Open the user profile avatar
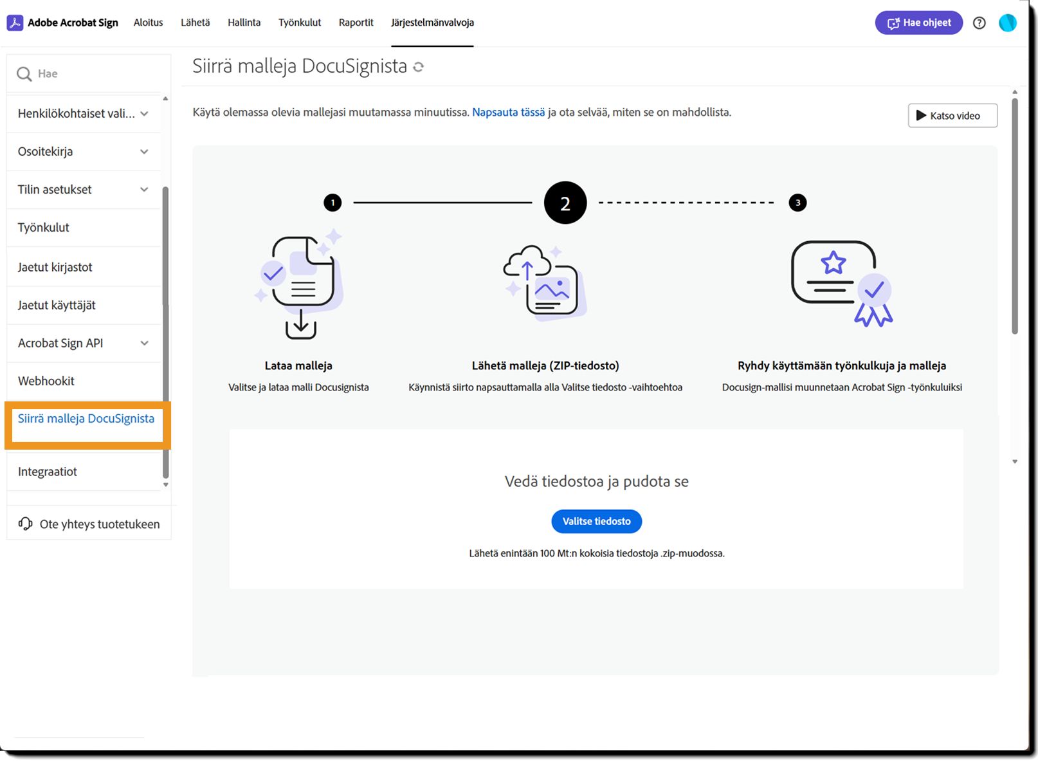1038x761 pixels. (1007, 23)
